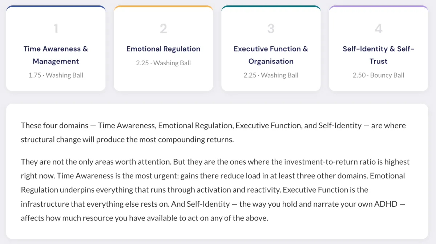436x244 pixels.
Task: Click the paragraph starting "These four domains"
Action: (213, 132)
